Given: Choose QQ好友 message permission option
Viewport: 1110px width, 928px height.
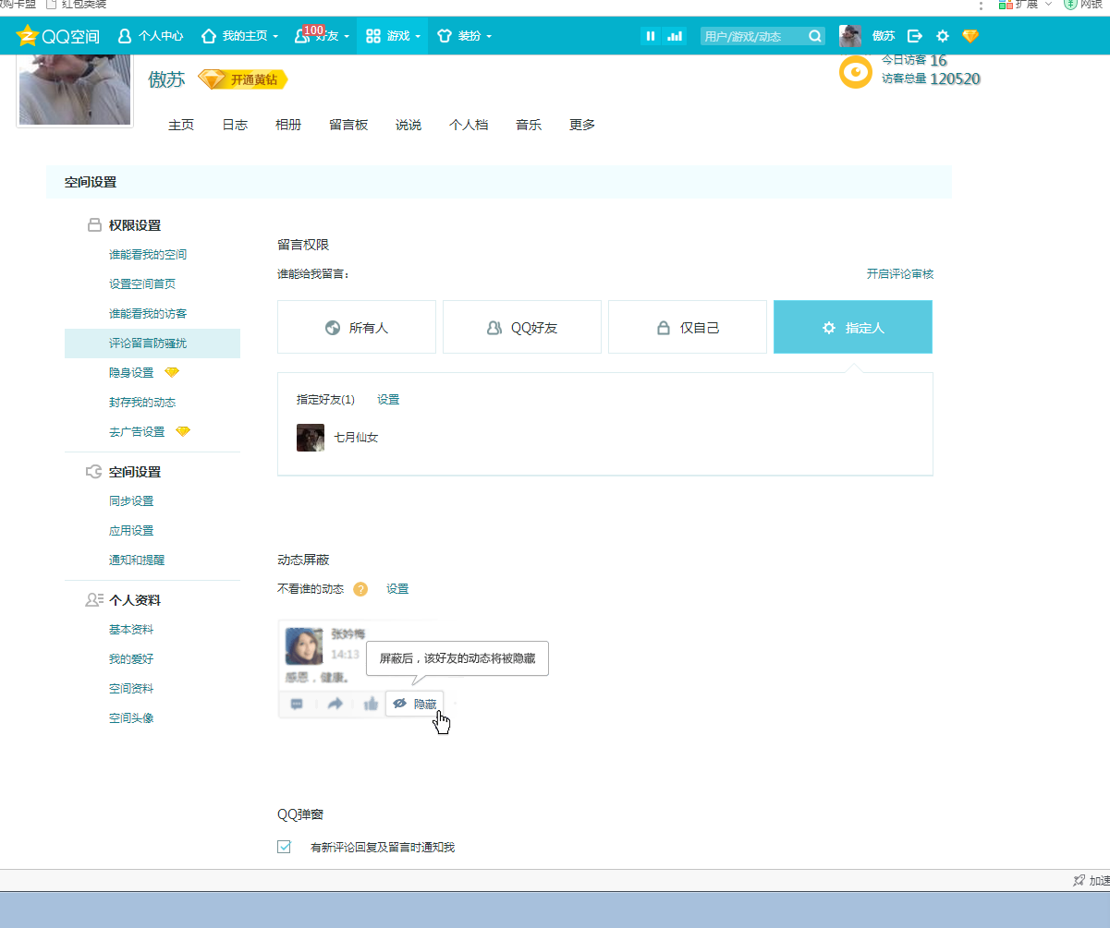Looking at the screenshot, I should tap(522, 327).
